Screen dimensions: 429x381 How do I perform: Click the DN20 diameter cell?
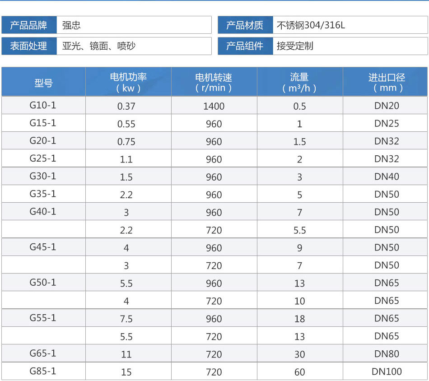click(x=387, y=106)
